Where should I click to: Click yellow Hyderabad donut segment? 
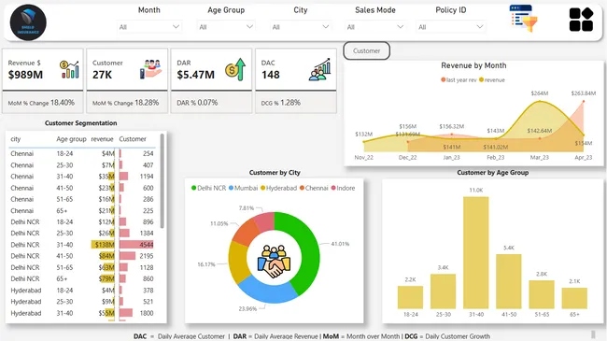pyautogui.click(x=238, y=262)
